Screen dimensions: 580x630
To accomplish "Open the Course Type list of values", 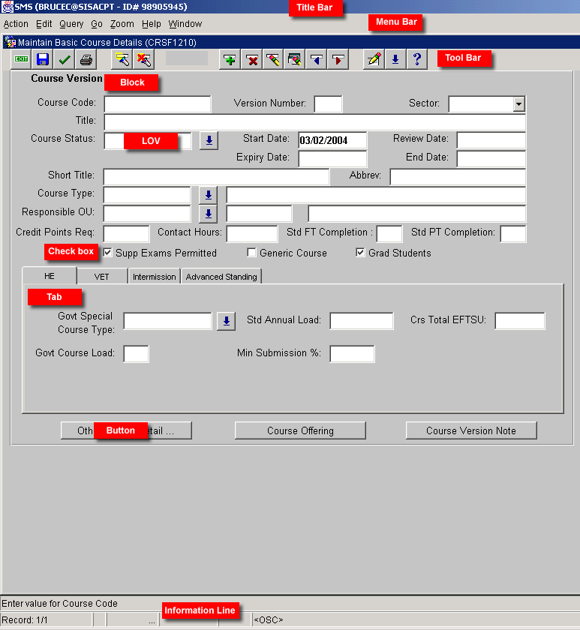I will (209, 195).
